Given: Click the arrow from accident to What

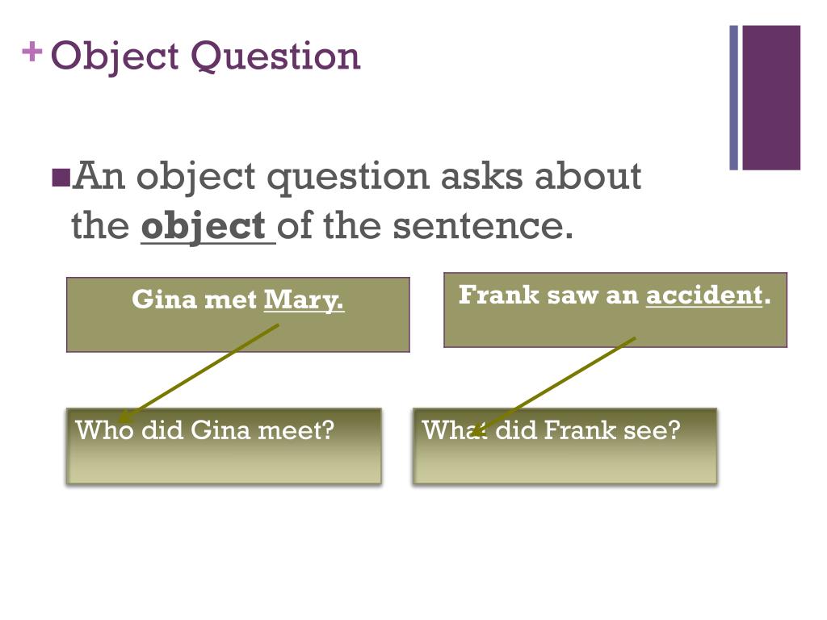Looking at the screenshot, I should pos(552,387).
